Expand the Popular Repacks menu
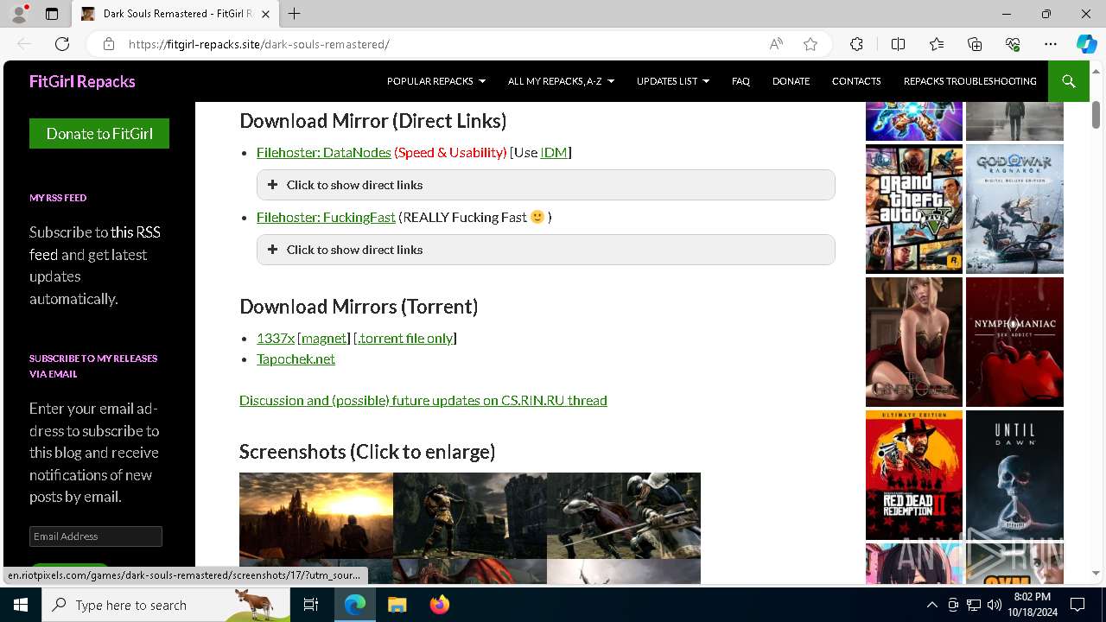Screen dimensions: 1106x622 (x=435, y=81)
